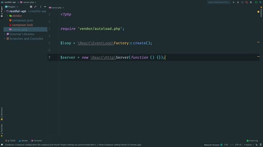Start debugging with the bug icon
The width and height of the screenshot is (263, 147).
pos(238,2)
